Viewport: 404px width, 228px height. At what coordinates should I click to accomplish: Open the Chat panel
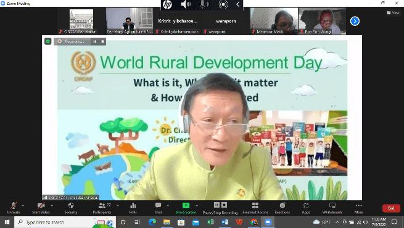[x=158, y=208]
